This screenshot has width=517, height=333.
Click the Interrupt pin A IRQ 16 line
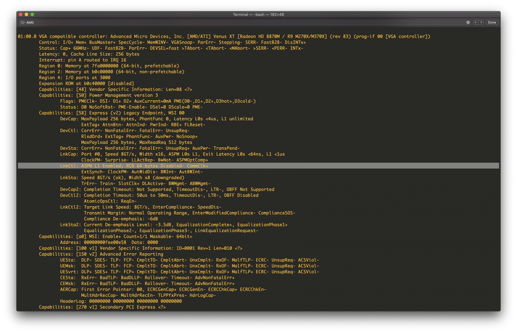[82, 60]
